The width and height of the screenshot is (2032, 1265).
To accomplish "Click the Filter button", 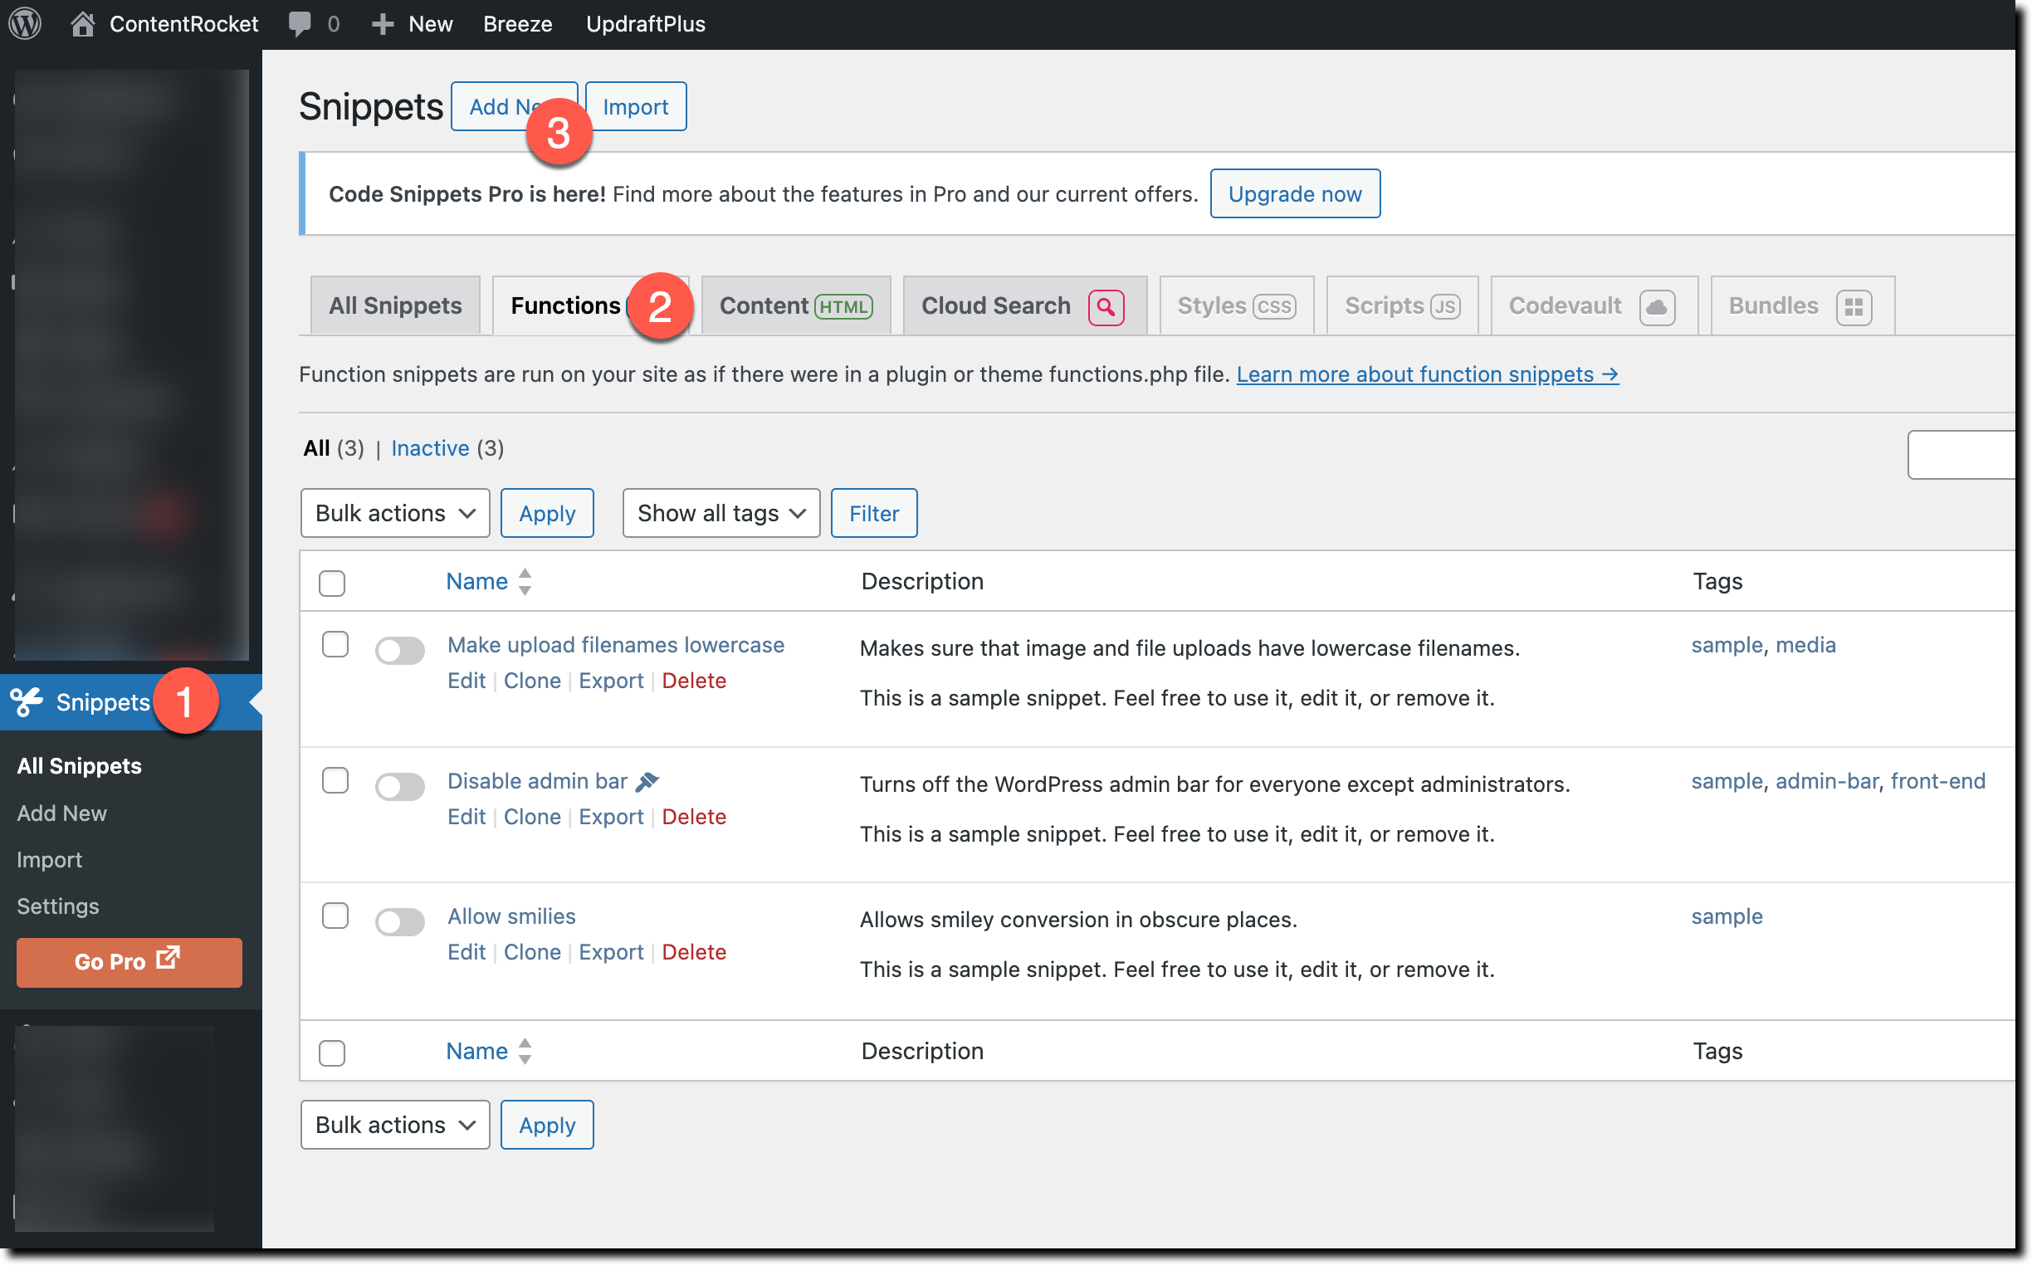I will point(873,513).
